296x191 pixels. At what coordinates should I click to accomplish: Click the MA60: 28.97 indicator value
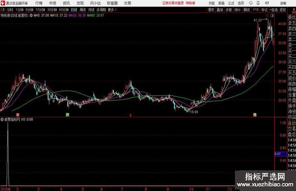pyautogui.click(x=95, y=15)
